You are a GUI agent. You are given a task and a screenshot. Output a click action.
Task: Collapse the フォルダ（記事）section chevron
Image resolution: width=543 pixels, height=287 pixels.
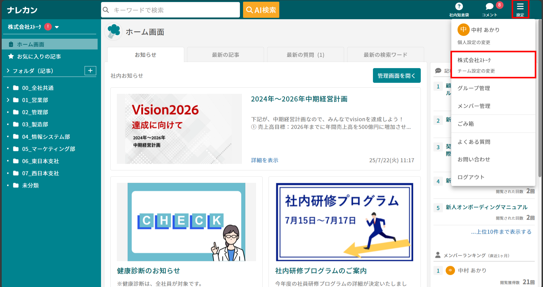pyautogui.click(x=8, y=71)
